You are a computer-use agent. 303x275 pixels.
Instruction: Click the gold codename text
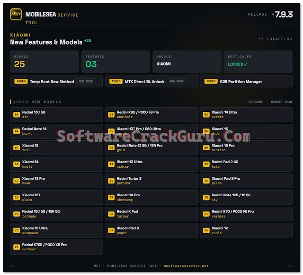pos(121,150)
